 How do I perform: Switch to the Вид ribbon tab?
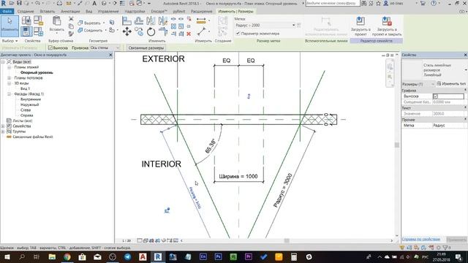coord(89,12)
